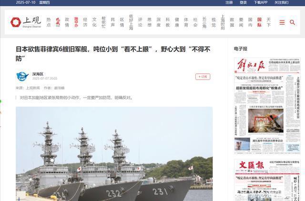Click the search magnifier icon
Viewport: 305px width, 201px height.
pyautogui.click(x=292, y=22)
